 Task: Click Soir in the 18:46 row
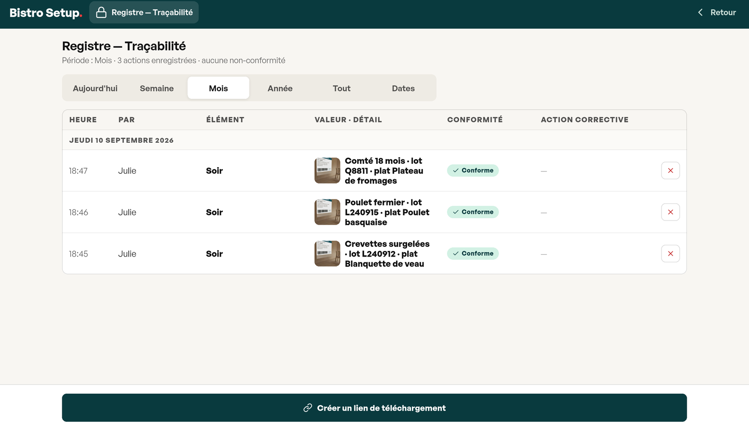(214, 212)
